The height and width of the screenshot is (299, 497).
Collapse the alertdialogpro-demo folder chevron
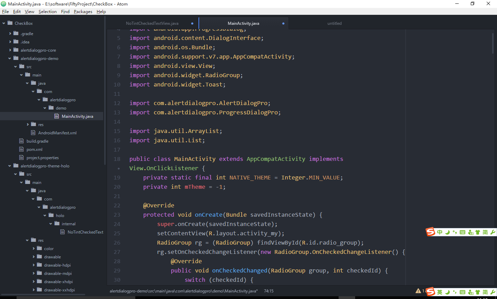point(10,58)
